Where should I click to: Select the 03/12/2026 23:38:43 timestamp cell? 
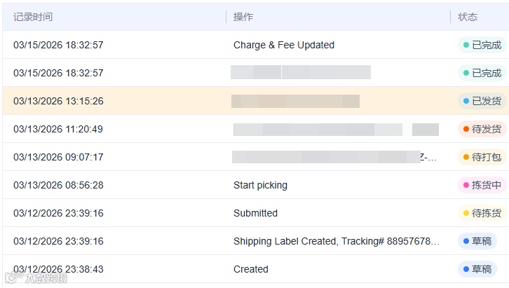tap(58, 269)
